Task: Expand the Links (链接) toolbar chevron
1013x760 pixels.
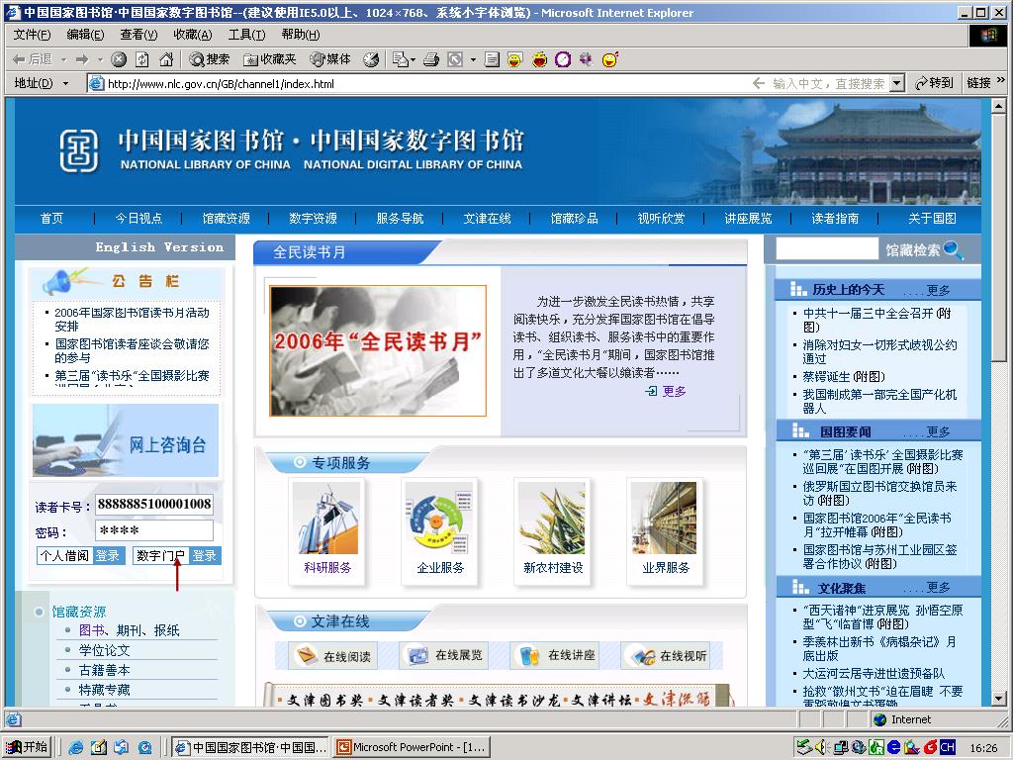Action: point(1001,80)
